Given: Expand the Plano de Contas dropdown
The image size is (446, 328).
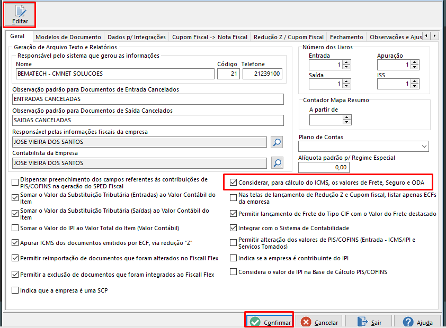Looking at the screenshot, I should [x=424, y=147].
